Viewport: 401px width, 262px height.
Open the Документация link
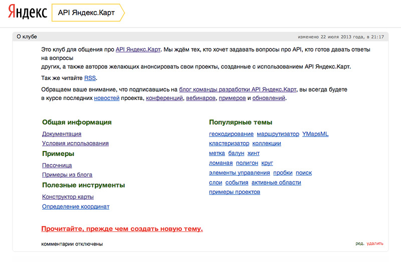62,134
